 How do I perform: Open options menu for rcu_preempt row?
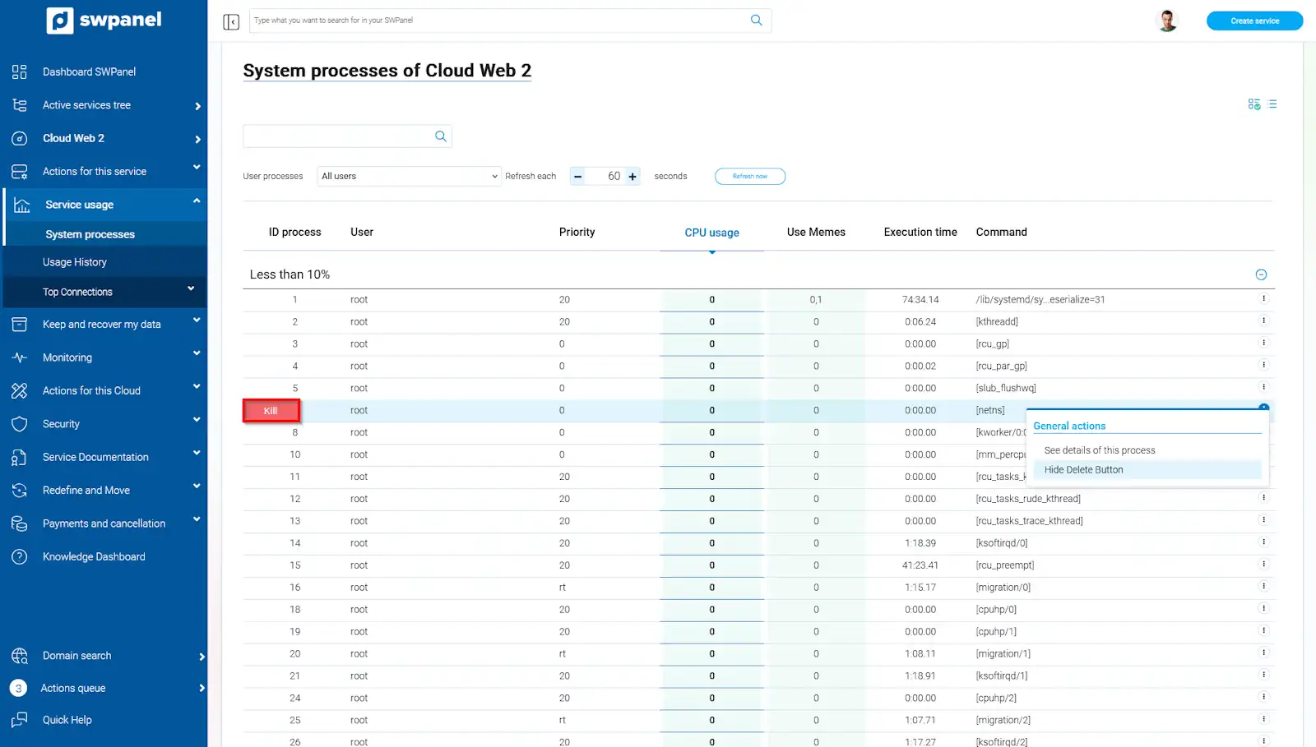coord(1263,564)
